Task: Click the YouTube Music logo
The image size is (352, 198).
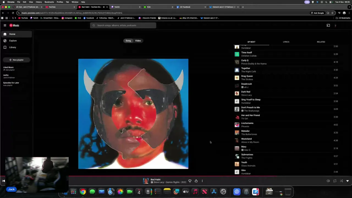Action: coord(14,25)
